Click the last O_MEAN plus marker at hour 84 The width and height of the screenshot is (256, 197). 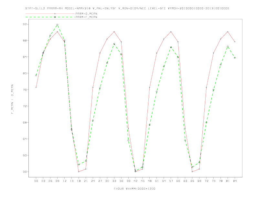pyautogui.click(x=235, y=42)
